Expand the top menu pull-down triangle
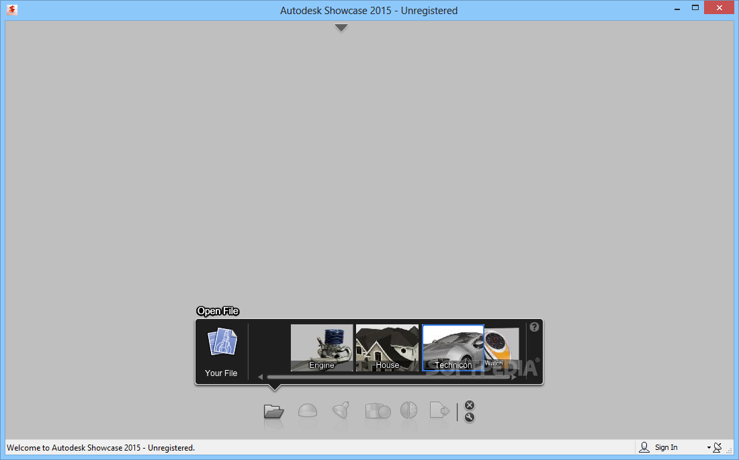This screenshot has width=739, height=460. tap(341, 28)
